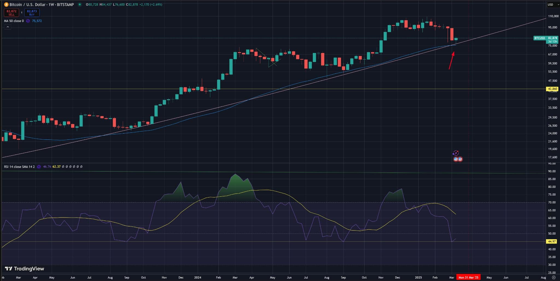Screen dimensions: 560x281
Task: Click the red arrow drawing on chart
Action: pyautogui.click(x=451, y=61)
